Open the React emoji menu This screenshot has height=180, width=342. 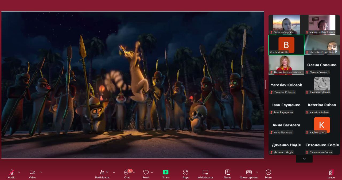click(x=146, y=174)
